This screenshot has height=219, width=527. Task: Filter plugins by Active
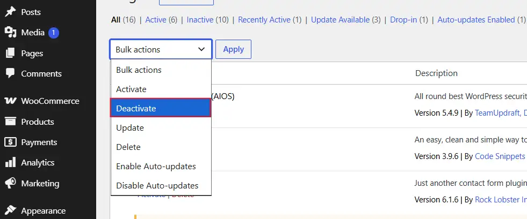coord(156,20)
